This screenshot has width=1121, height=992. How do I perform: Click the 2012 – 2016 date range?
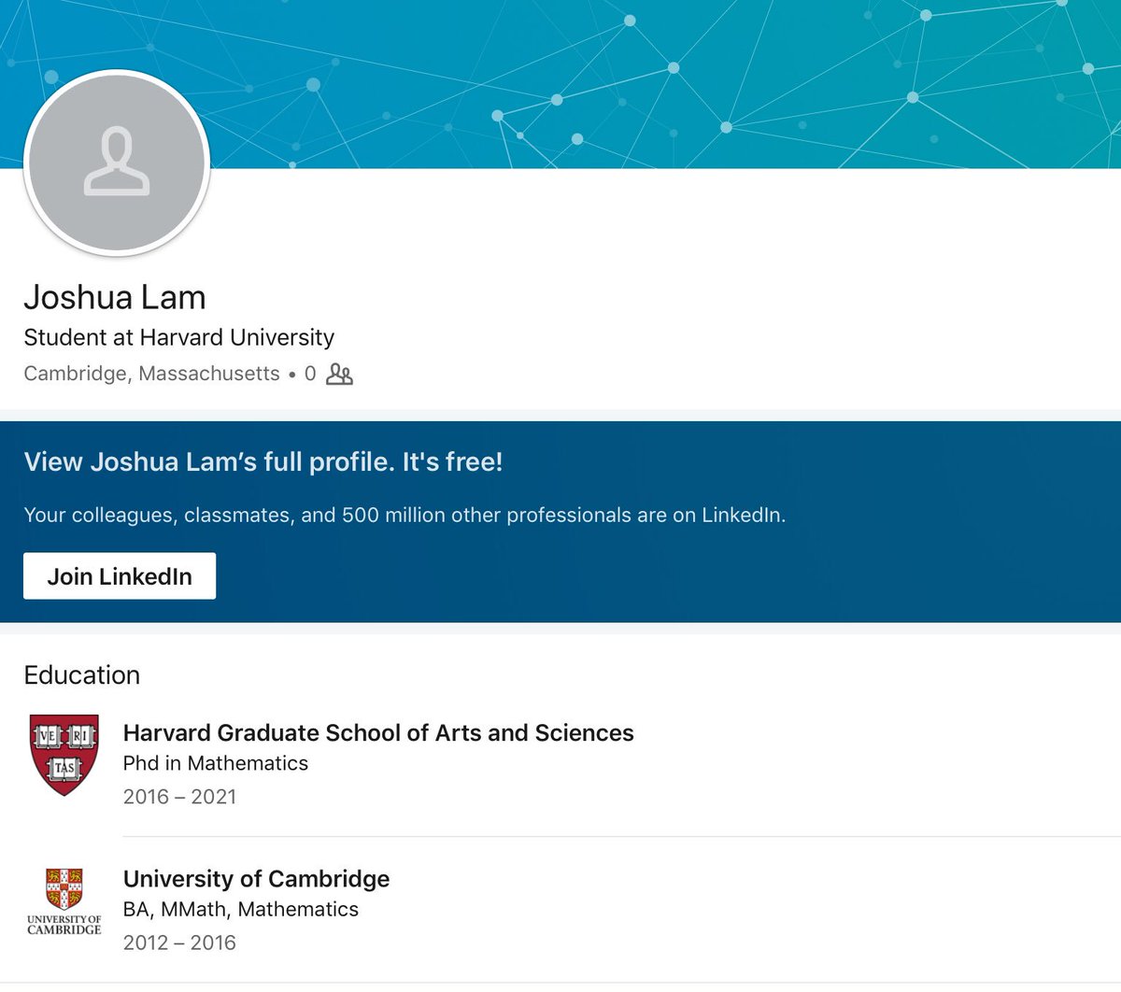coord(179,942)
